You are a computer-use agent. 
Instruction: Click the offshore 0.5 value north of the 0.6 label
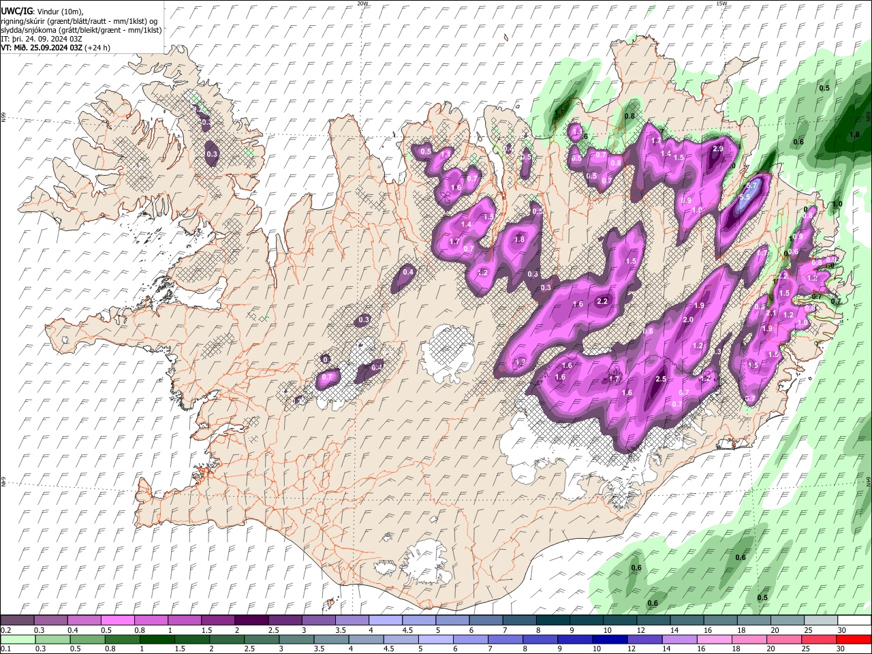point(824,88)
